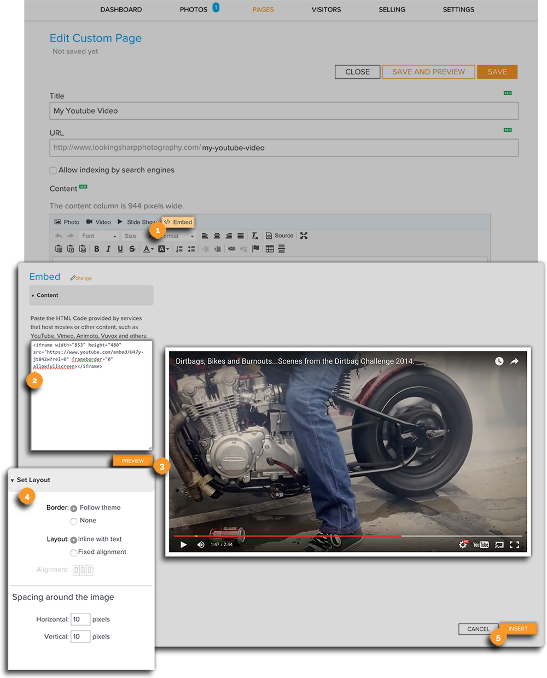Screen dimensions: 547x678
Task: Toggle underline formatting
Action: (x=120, y=249)
